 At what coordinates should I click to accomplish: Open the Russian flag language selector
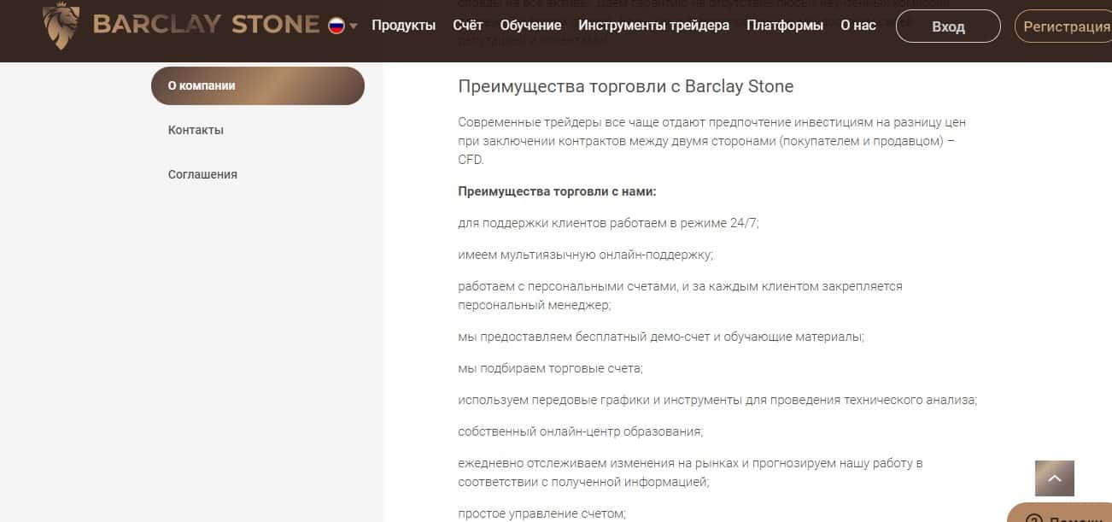click(342, 26)
